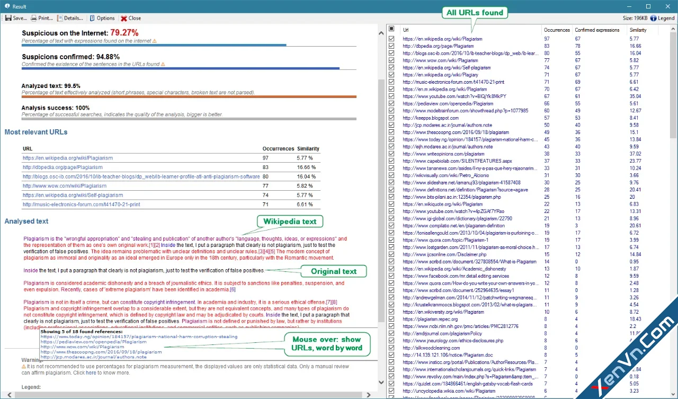Toggle checkbox for www.youtube.com/watch?v=BIQjYk8MkPY row

[x=391, y=96]
